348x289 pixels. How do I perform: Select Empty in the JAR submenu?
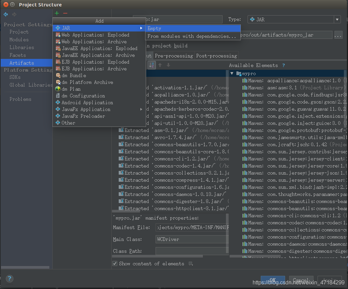(154, 29)
